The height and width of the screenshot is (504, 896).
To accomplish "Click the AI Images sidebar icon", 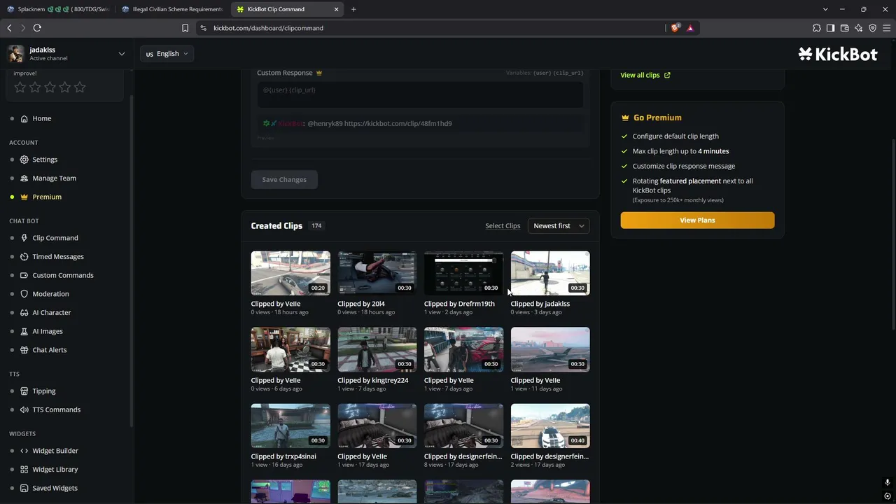I will [x=24, y=331].
